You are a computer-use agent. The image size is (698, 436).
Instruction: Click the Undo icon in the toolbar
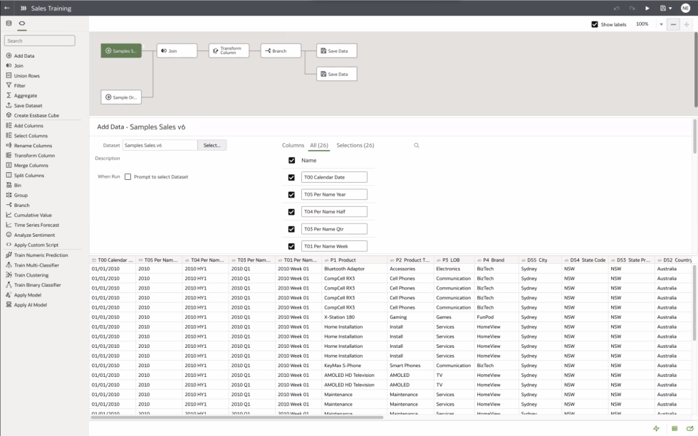pyautogui.click(x=617, y=8)
